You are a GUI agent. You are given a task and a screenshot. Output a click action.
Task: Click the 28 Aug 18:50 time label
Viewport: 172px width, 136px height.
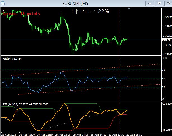click(134, 135)
